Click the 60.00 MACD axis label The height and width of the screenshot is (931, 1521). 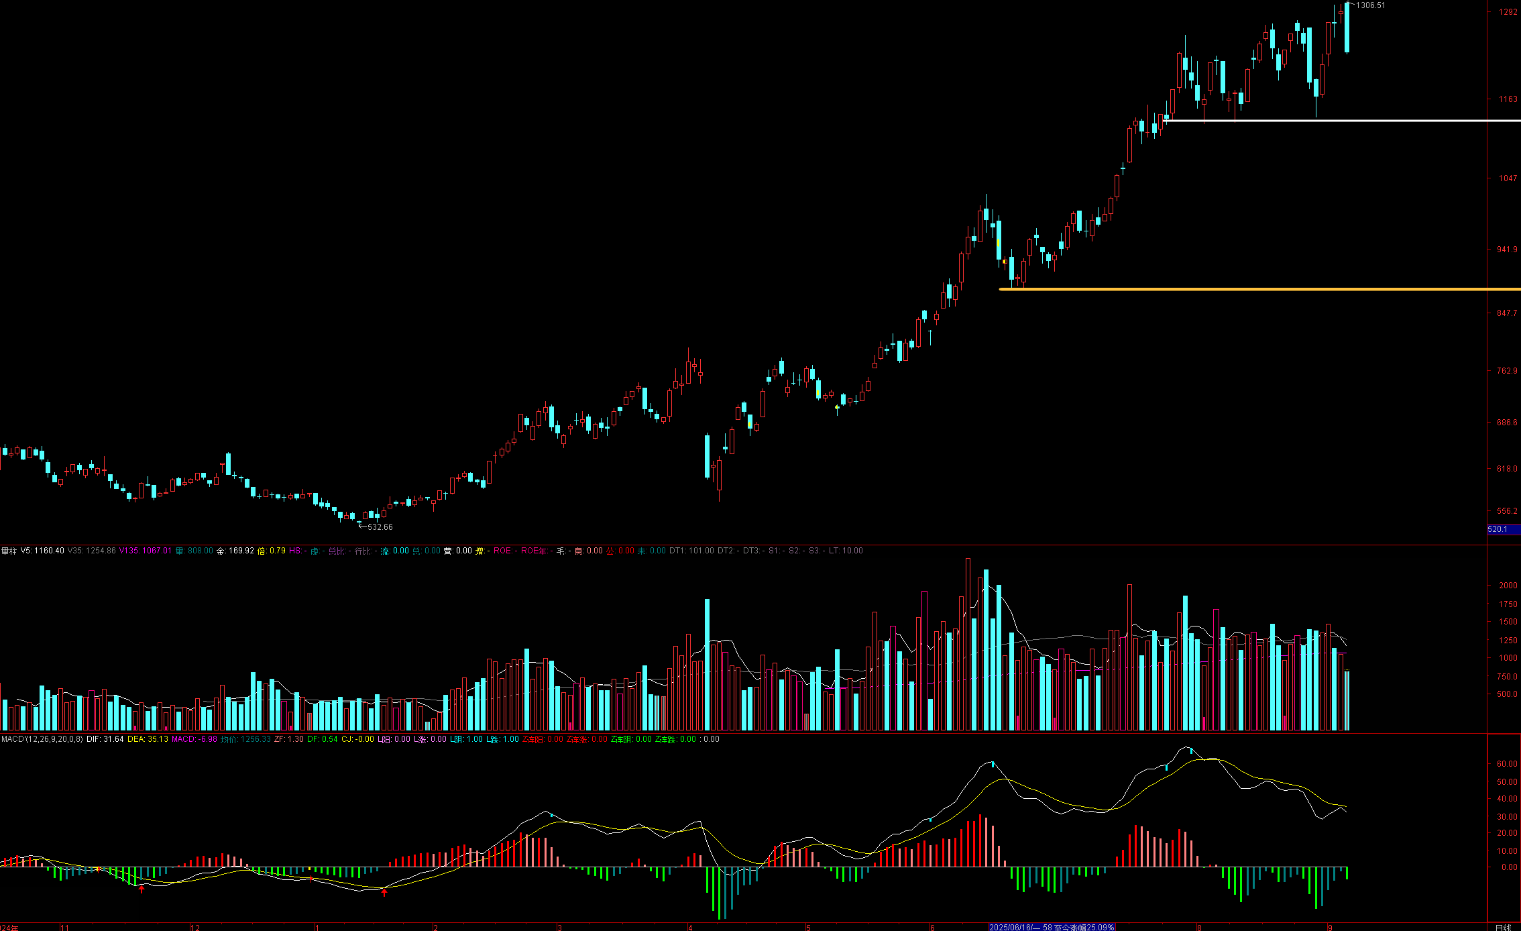(1507, 764)
